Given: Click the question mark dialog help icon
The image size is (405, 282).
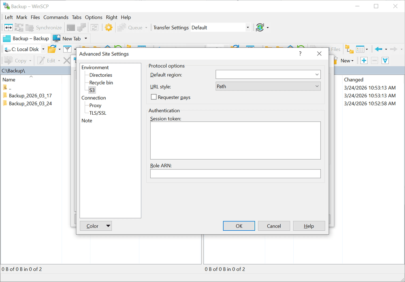Looking at the screenshot, I should click(x=300, y=54).
